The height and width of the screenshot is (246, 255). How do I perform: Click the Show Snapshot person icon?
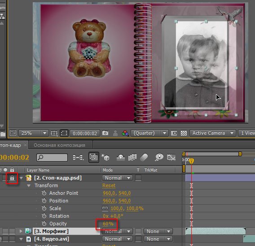pyautogui.click(x=115, y=133)
